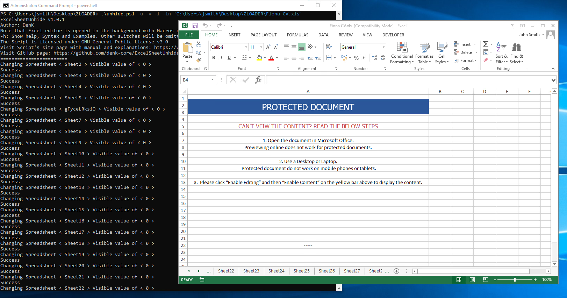567x298 pixels.
Task: Open Sort & Filter menu
Action: (x=502, y=53)
